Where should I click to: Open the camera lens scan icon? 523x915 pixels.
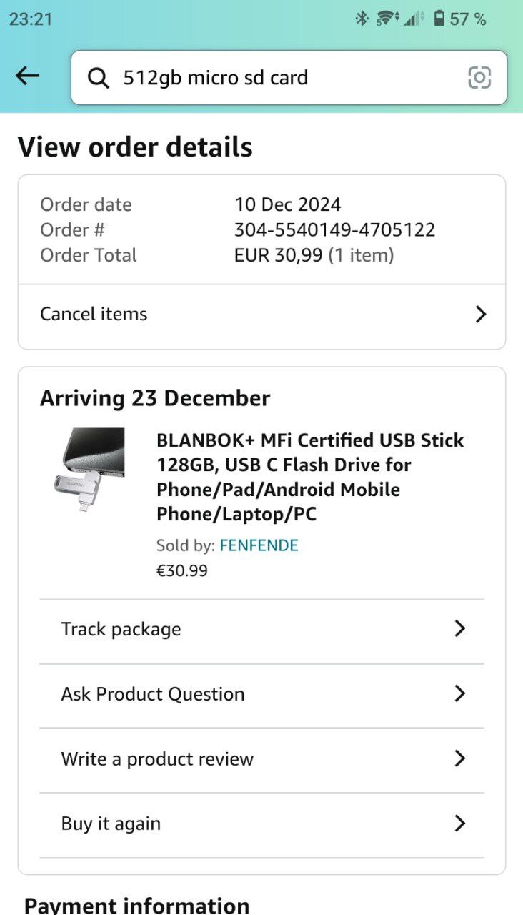[x=479, y=77]
